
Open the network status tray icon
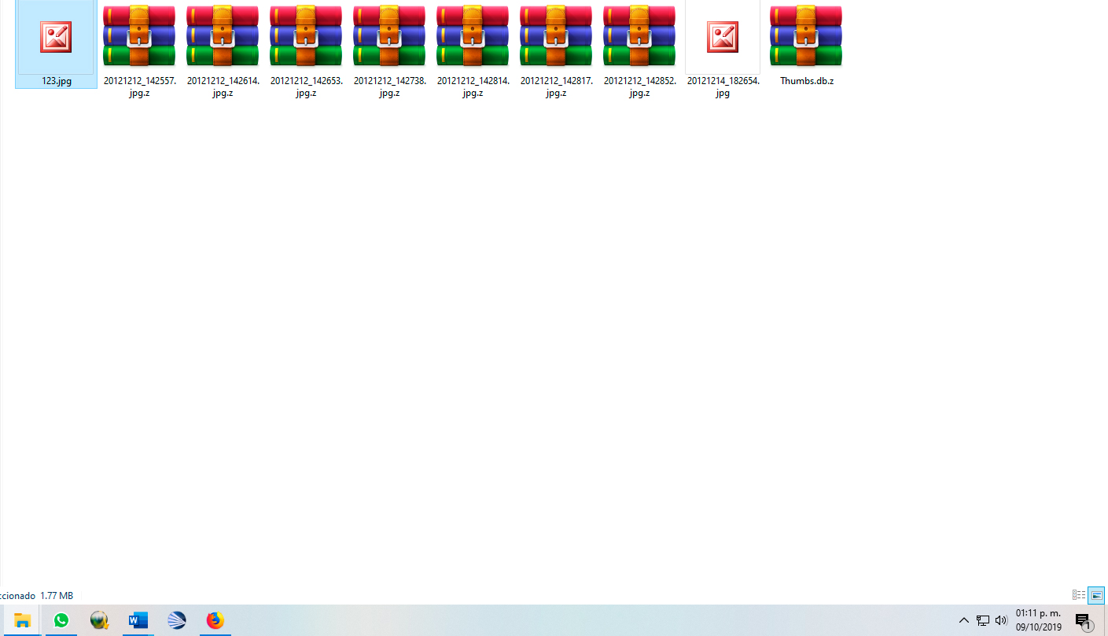click(x=983, y=620)
